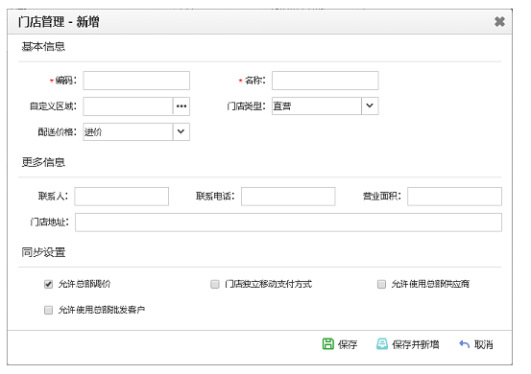Screen dimensions: 531x374
Task: Click the 联系人 input field
Action: (x=122, y=197)
